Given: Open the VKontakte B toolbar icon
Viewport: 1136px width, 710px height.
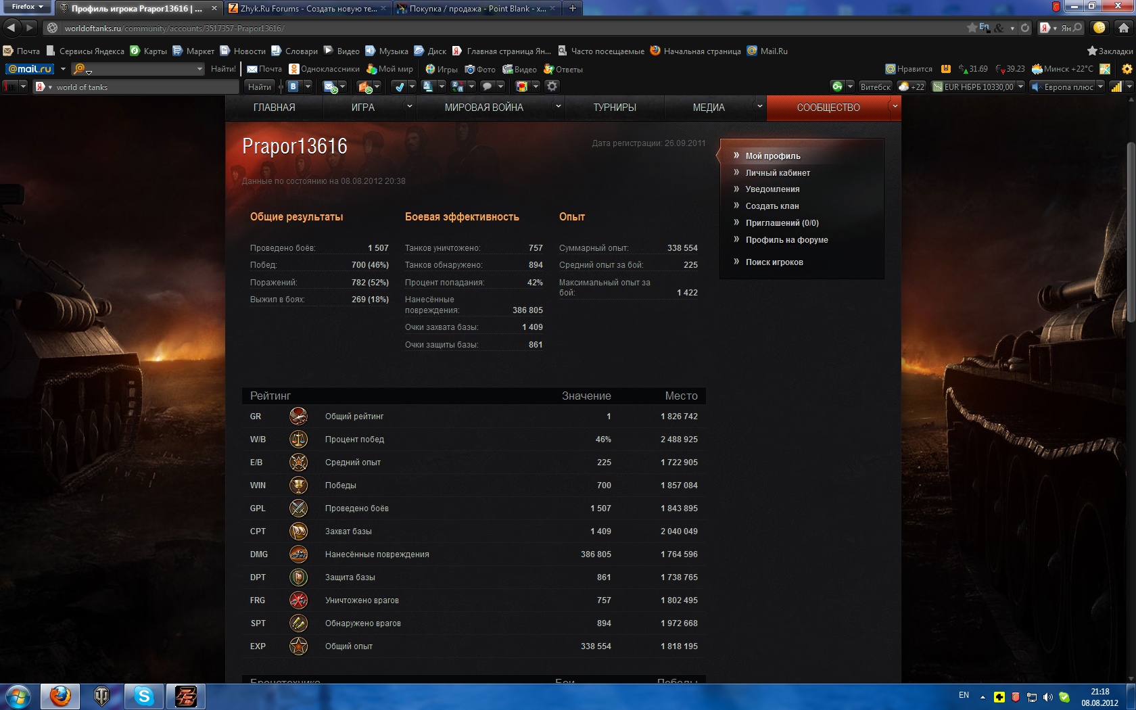Looking at the screenshot, I should tap(293, 87).
